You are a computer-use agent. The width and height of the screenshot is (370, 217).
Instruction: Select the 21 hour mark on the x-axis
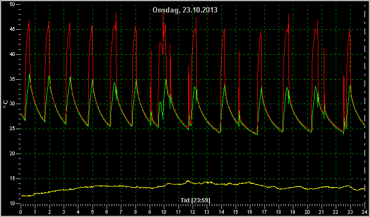click(322, 212)
